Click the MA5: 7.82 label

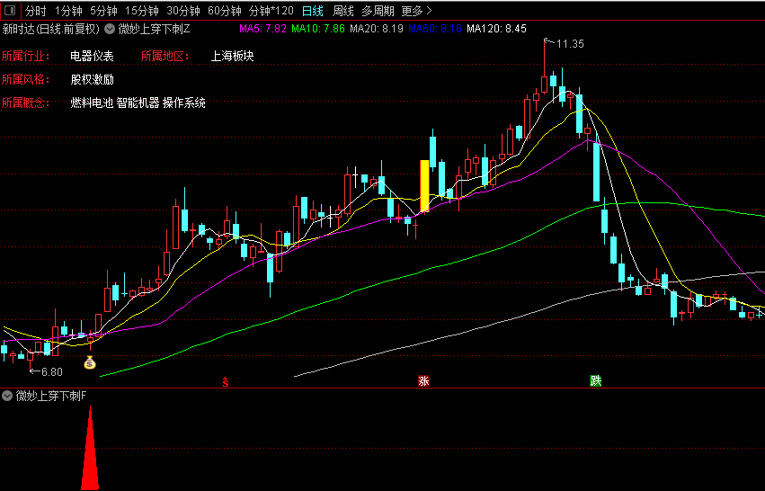[x=262, y=29]
